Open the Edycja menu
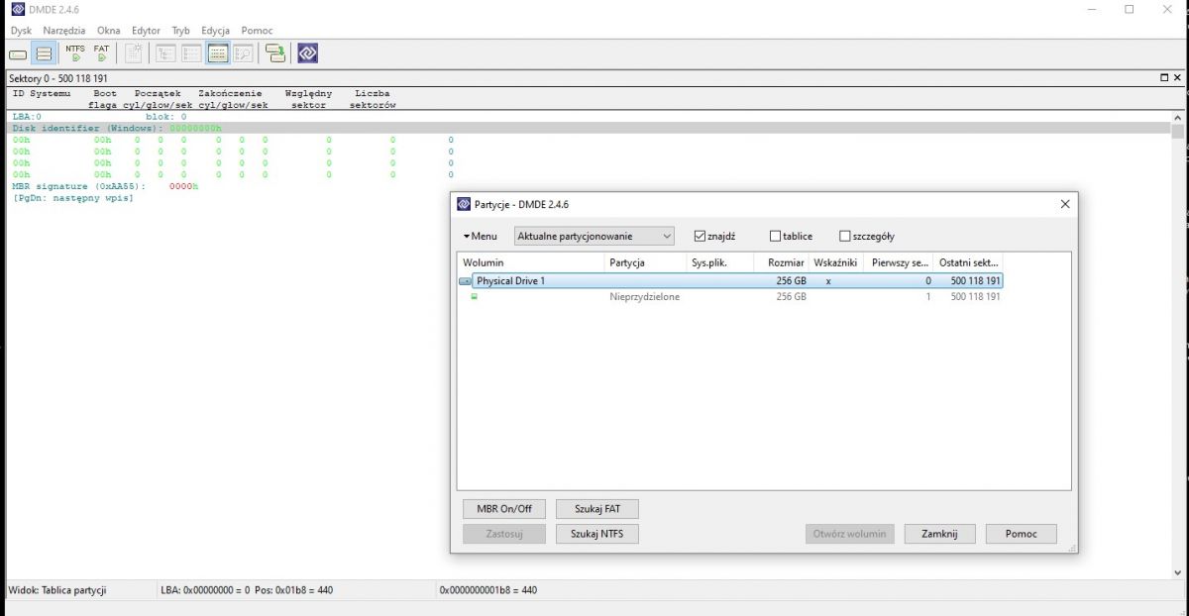 point(215,31)
